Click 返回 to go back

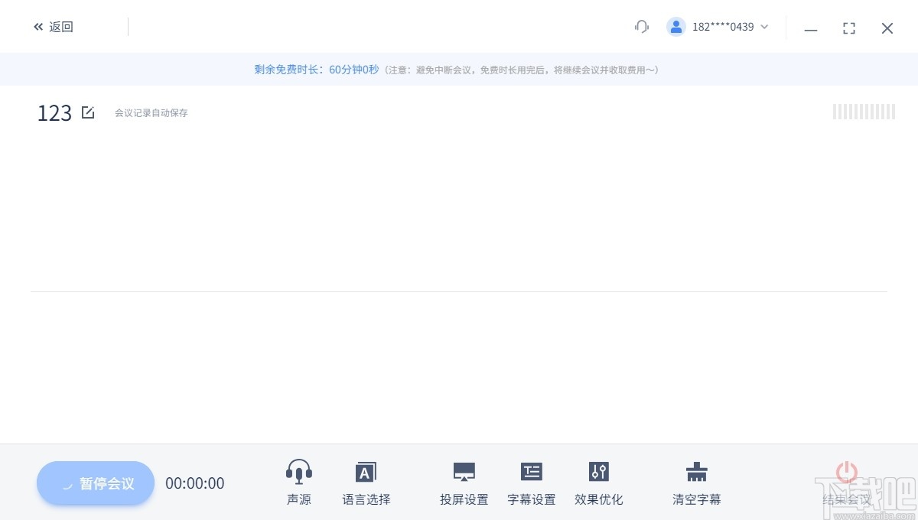click(x=53, y=26)
